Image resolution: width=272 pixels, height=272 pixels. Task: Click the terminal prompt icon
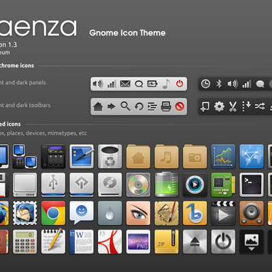pos(252,185)
